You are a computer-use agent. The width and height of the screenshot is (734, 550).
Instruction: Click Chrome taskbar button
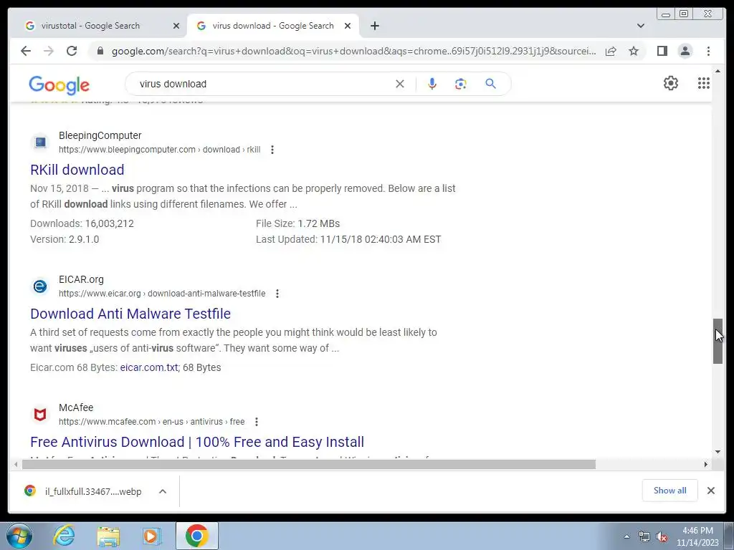click(197, 536)
